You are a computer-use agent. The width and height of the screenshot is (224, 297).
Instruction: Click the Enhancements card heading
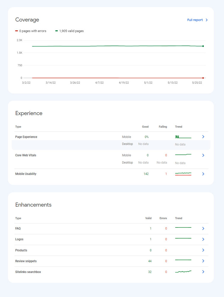click(33, 205)
